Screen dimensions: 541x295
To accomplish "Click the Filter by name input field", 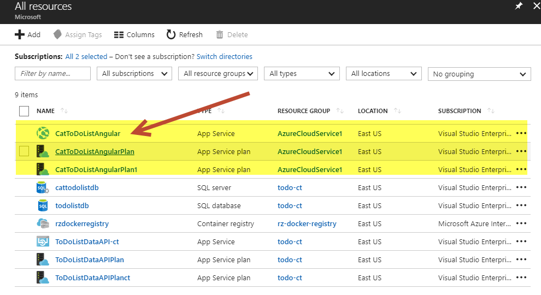I will click(x=52, y=74).
